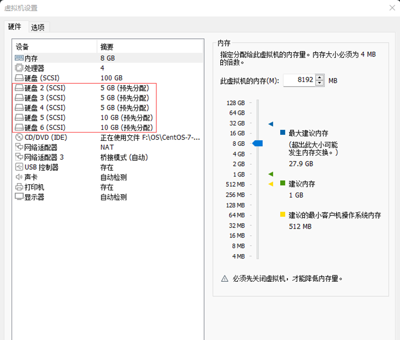This screenshot has height=340, width=400.
Task: Click the 硬盘 5 (SCSI) disk icon
Action: click(x=19, y=118)
